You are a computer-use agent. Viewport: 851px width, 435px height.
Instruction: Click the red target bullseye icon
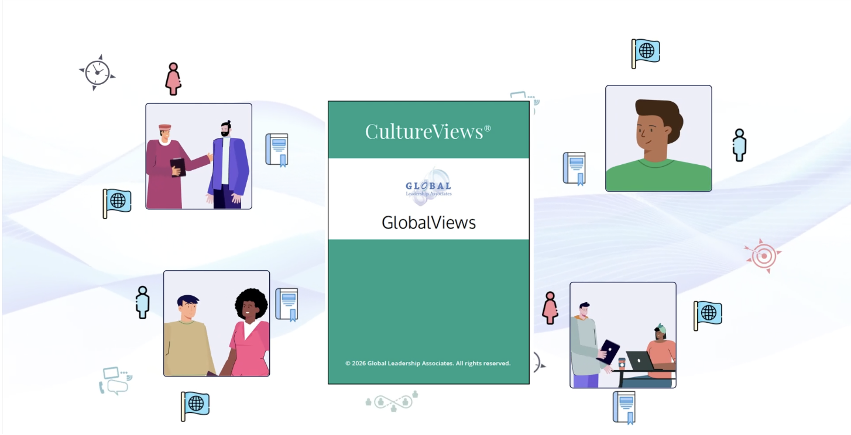(763, 256)
